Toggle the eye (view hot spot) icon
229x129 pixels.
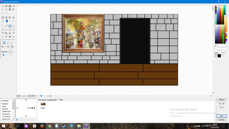(x=10, y=37)
